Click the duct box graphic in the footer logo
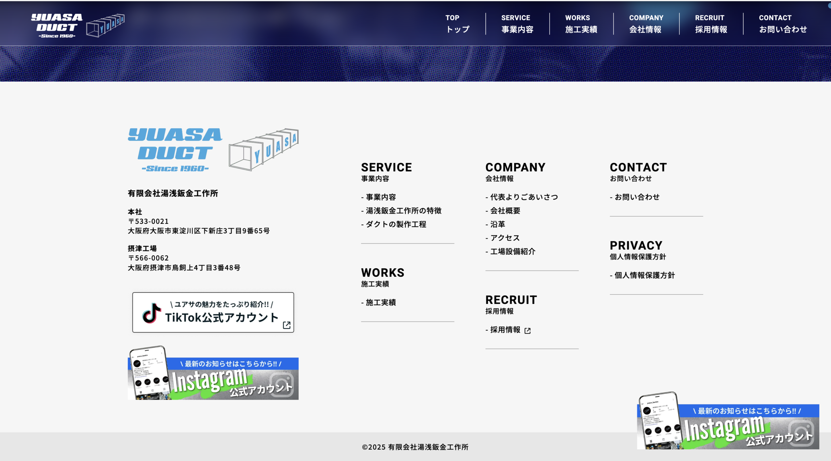 point(264,150)
